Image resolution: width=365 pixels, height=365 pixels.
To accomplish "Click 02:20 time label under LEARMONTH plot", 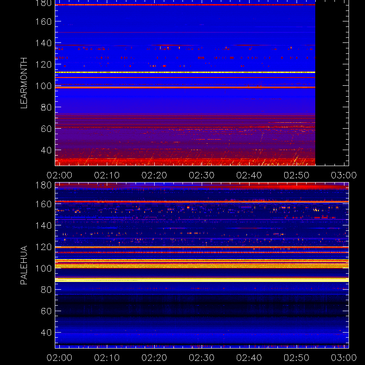I will tap(154, 175).
